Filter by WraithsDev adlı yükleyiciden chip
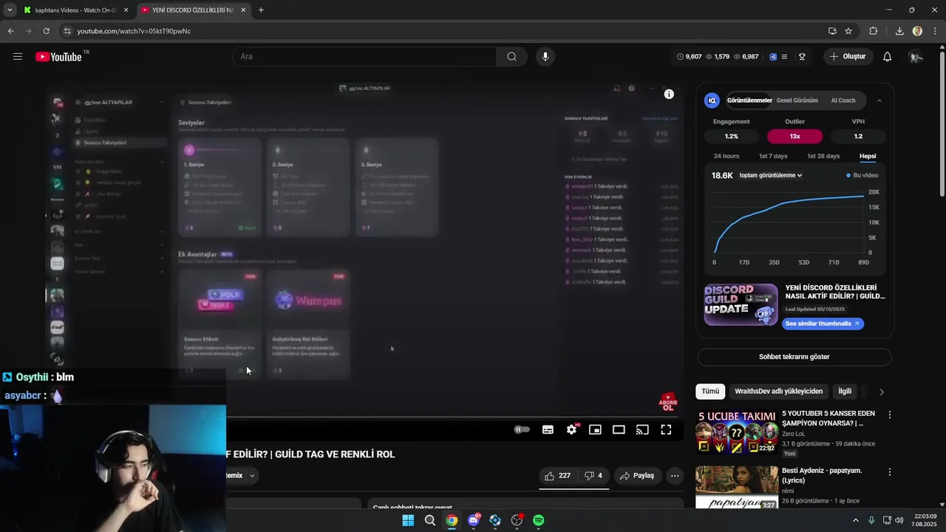 778,392
